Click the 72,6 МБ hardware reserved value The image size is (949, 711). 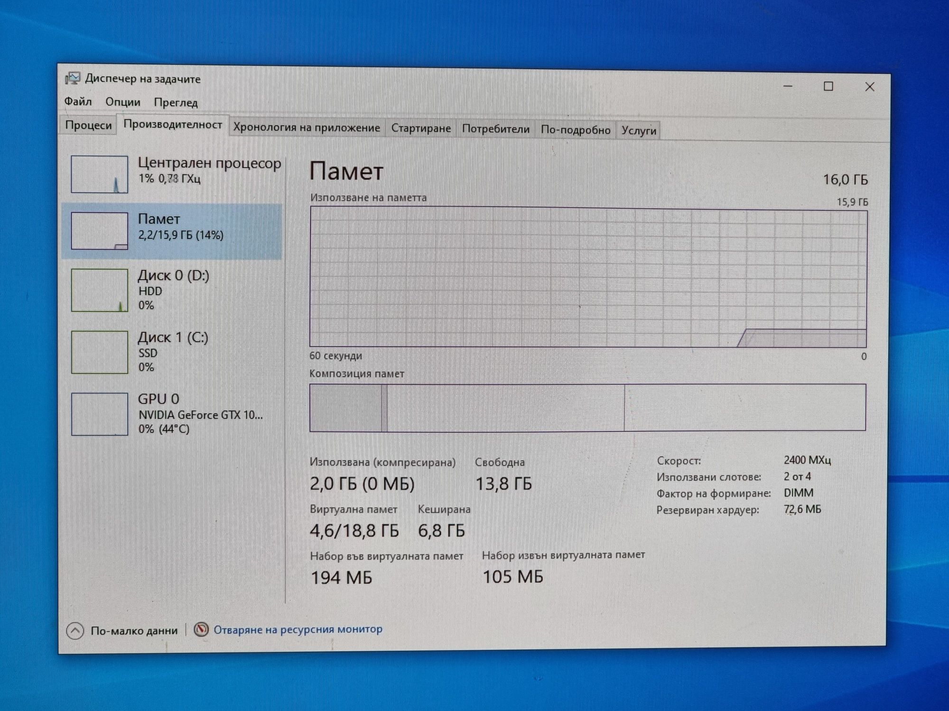click(x=802, y=509)
